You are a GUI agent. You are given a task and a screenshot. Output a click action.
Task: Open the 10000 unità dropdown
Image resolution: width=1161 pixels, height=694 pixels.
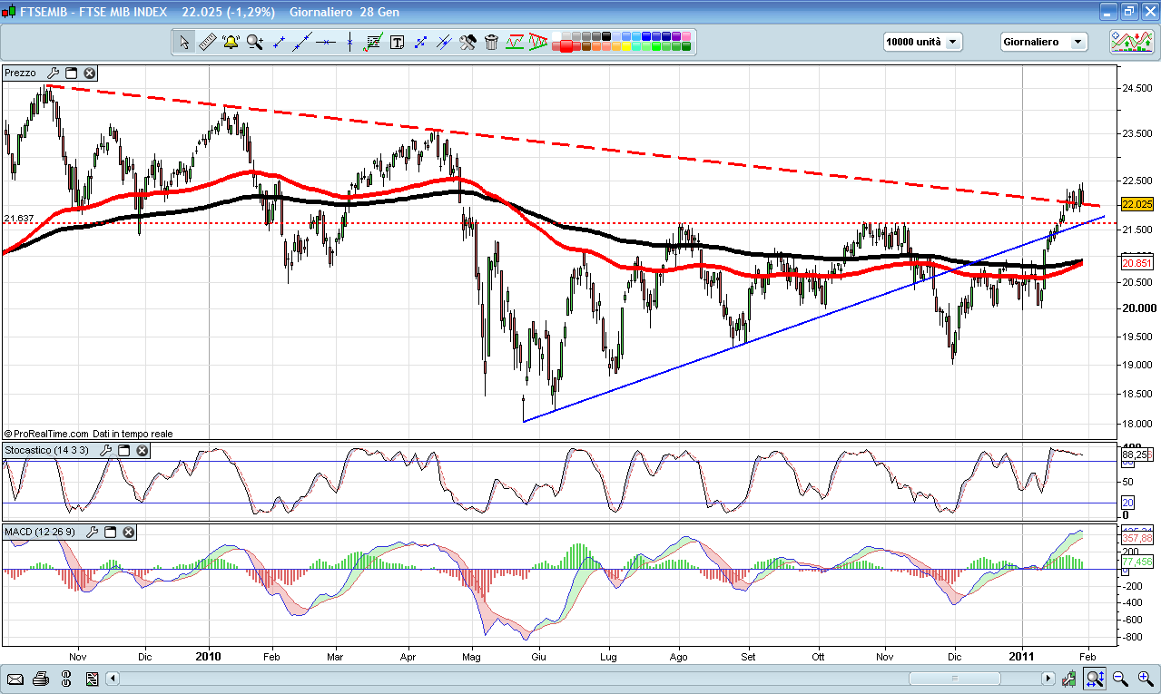tap(922, 42)
